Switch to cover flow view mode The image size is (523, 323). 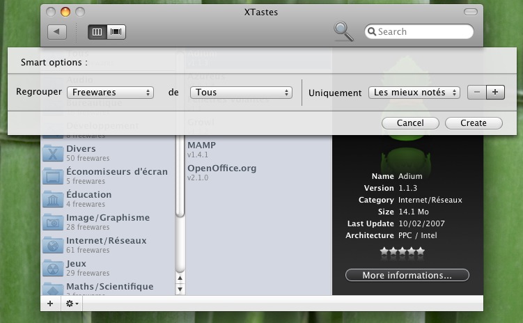[116, 31]
